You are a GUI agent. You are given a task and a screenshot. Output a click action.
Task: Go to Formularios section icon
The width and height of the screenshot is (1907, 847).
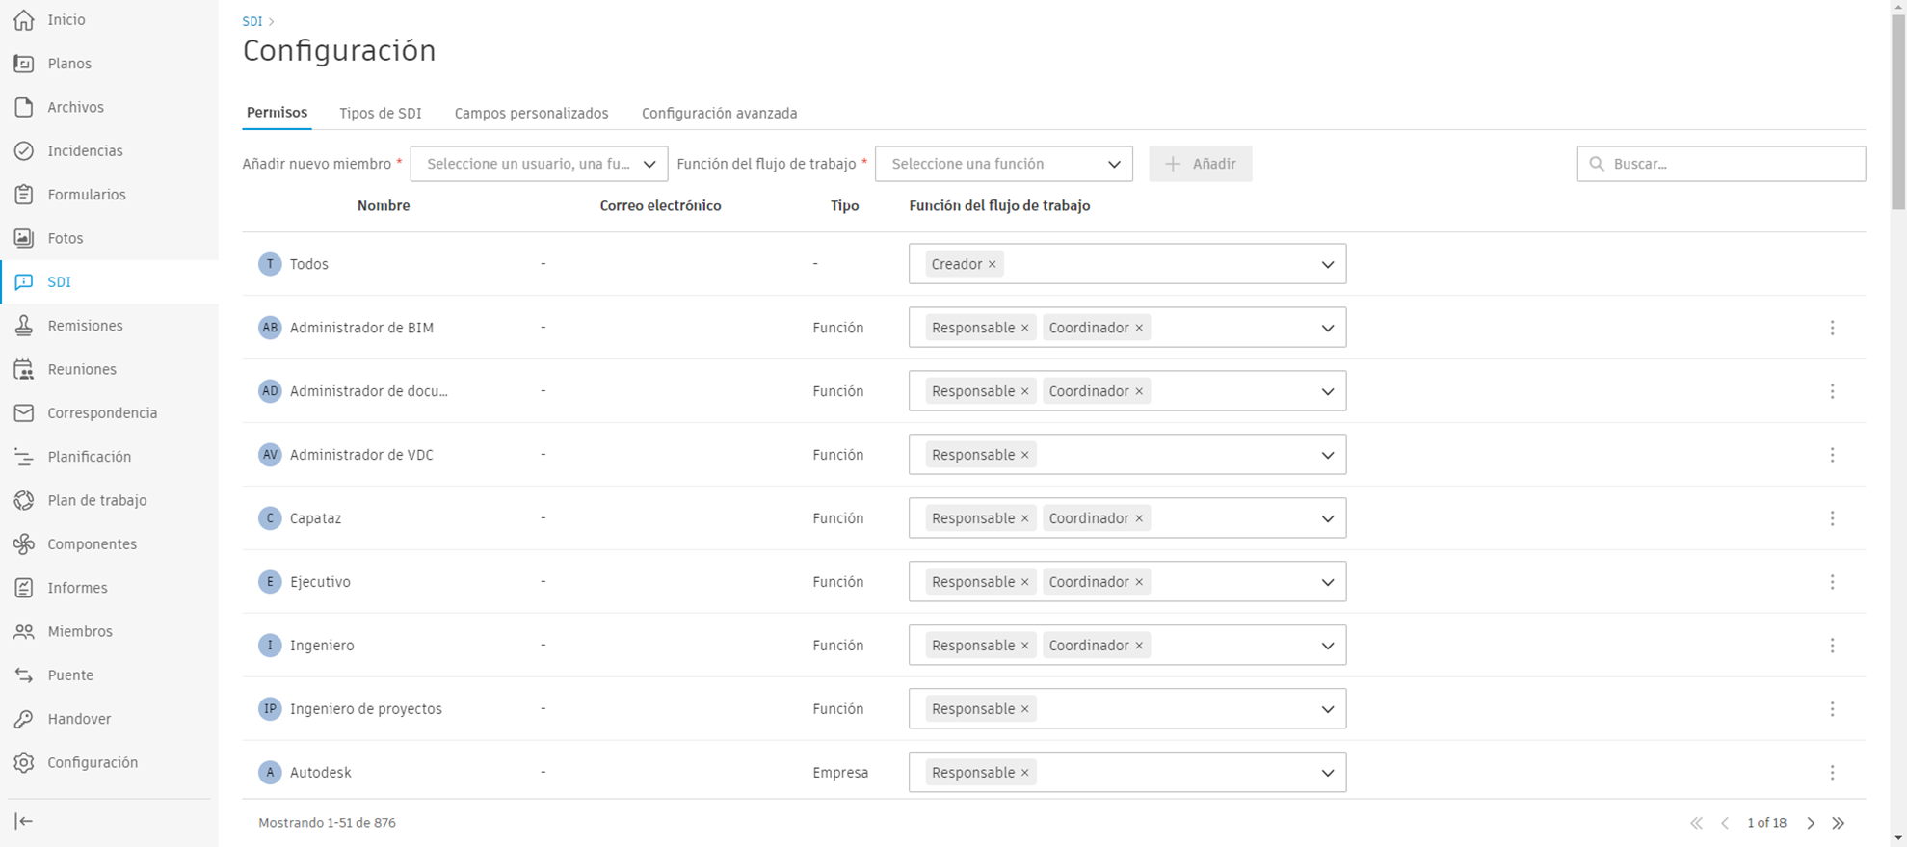[24, 195]
